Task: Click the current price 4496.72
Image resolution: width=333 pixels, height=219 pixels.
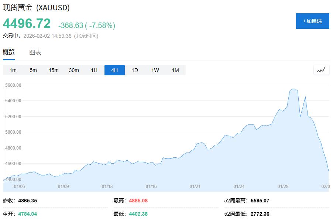Action: [x=27, y=24]
